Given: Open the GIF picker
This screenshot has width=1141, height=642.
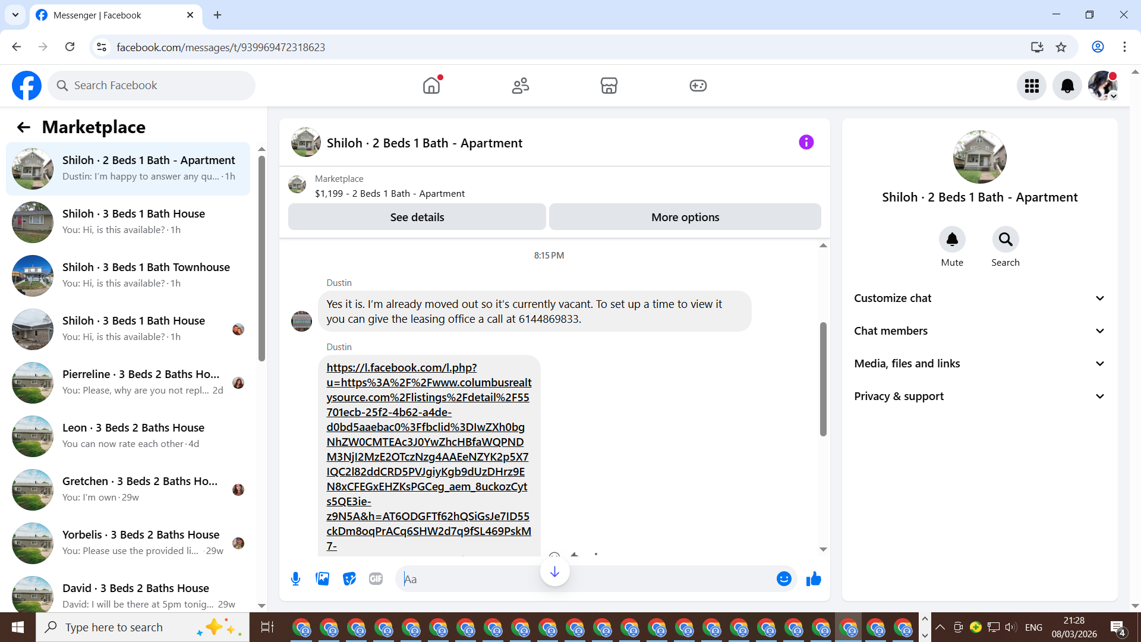Looking at the screenshot, I should 376,579.
